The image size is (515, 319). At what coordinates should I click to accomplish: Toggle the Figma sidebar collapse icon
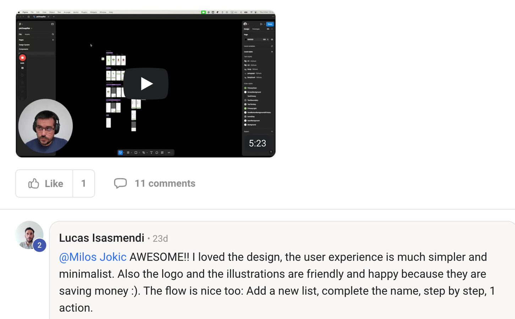53,24
